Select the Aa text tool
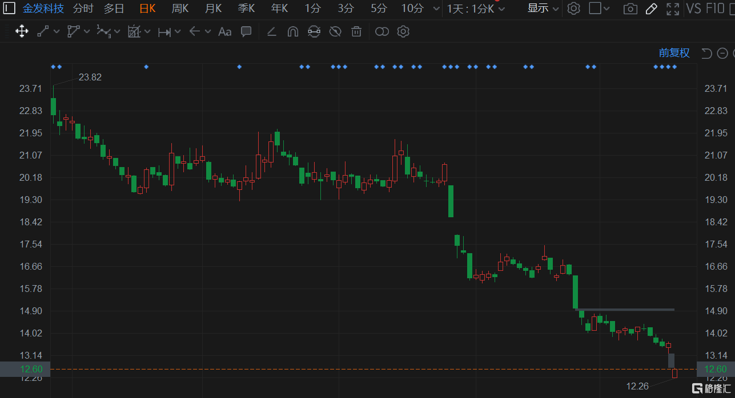 click(225, 32)
